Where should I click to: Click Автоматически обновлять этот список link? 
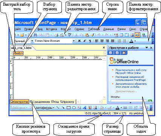pyautogui.click(x=131, y=85)
